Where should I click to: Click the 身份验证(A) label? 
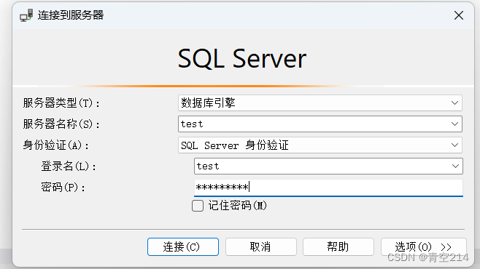[56, 145]
